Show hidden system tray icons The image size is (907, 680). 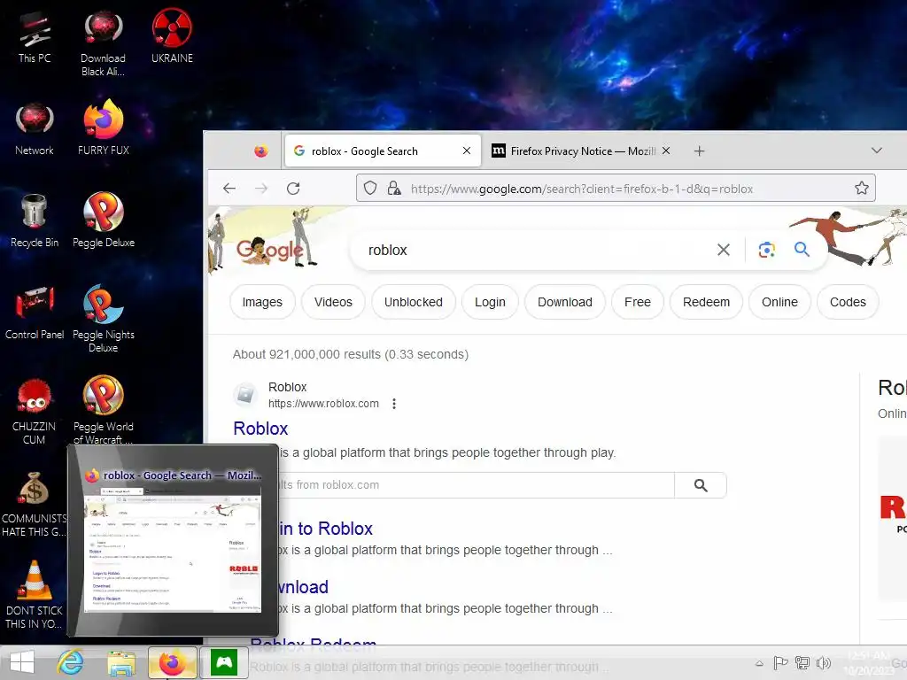tap(759, 663)
